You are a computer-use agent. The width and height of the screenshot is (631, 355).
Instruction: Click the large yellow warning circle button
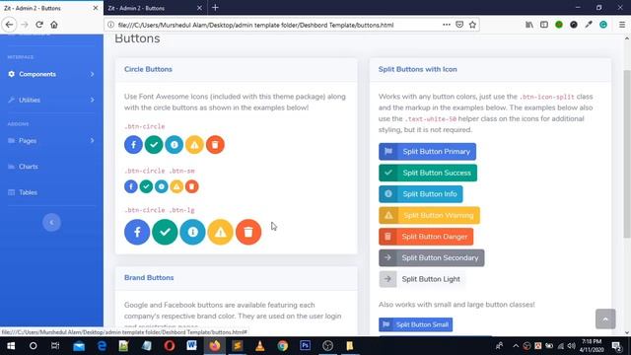coord(221,232)
